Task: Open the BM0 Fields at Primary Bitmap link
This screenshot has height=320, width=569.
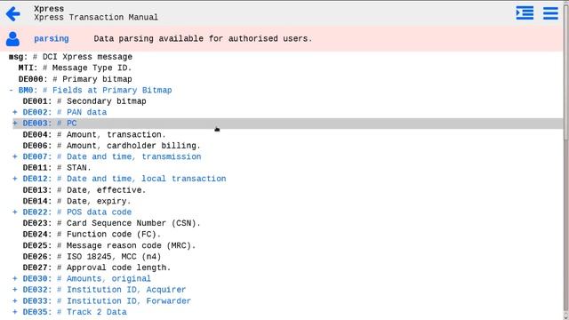Action: (x=95, y=90)
